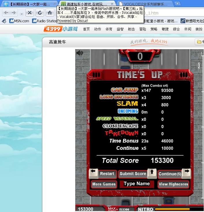
Task: Click the Restart button
Action: [x=107, y=174]
